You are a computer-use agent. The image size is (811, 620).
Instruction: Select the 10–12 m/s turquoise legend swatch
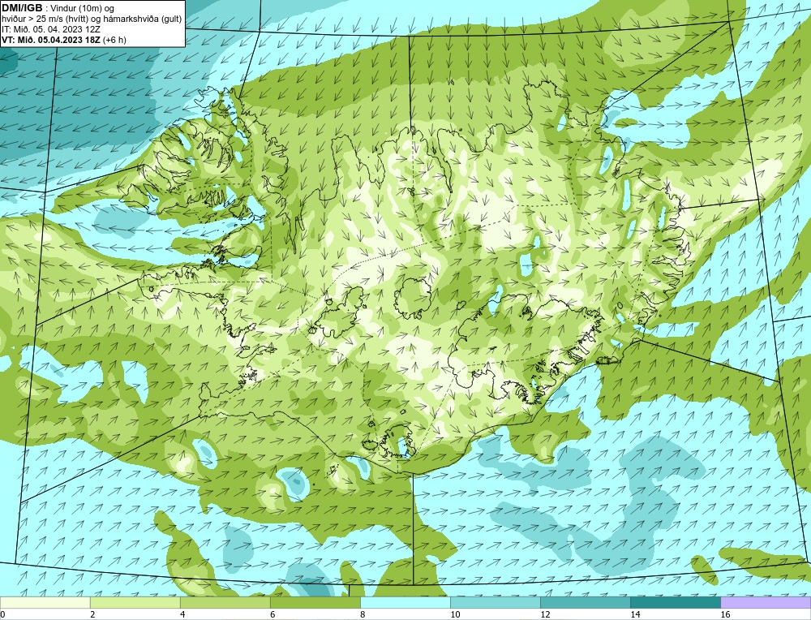(x=496, y=603)
